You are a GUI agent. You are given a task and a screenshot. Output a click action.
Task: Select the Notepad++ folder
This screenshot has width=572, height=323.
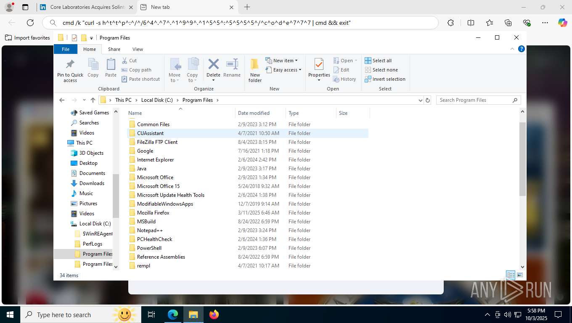tap(150, 230)
